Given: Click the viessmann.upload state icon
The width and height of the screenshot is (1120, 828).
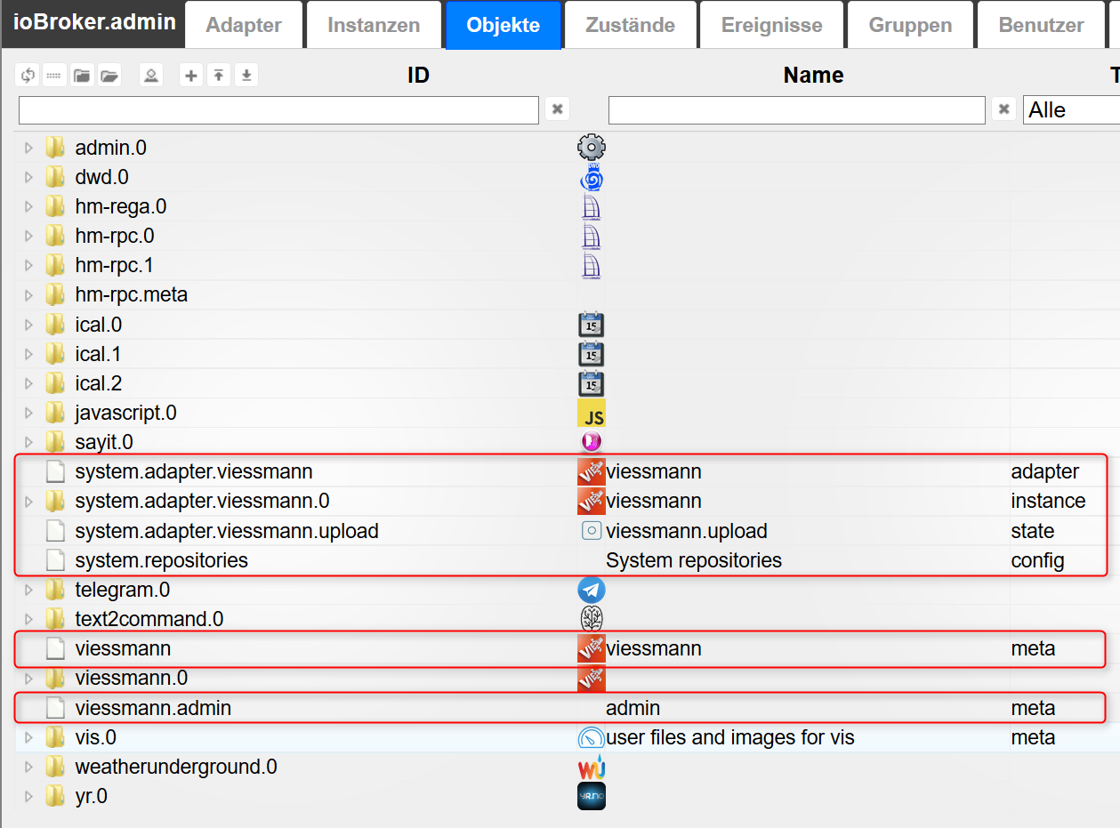Looking at the screenshot, I should click(592, 531).
